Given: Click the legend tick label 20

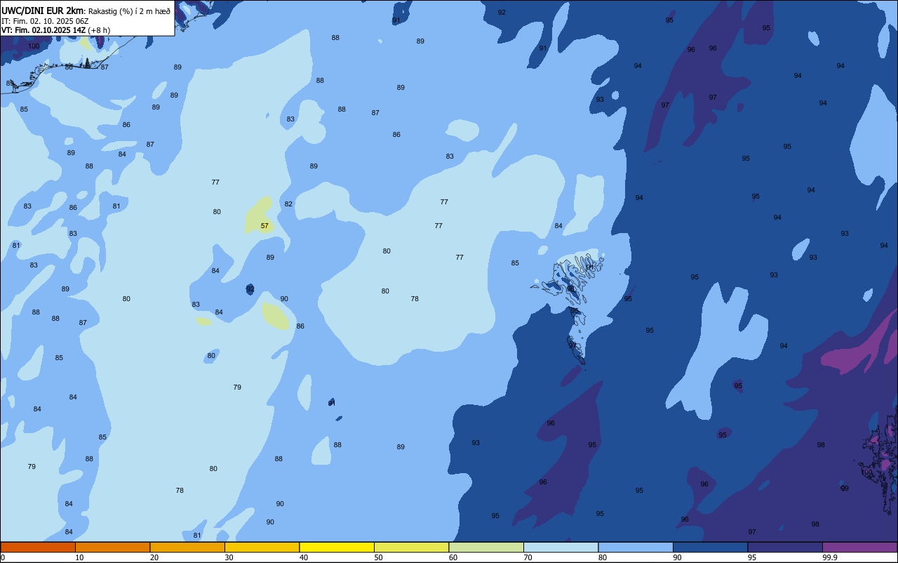Looking at the screenshot, I should pos(154,557).
